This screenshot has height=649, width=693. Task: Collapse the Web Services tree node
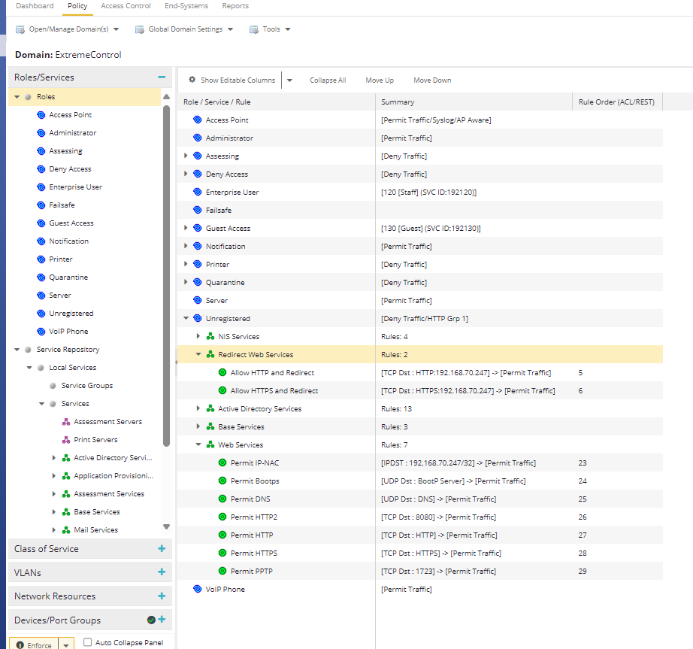(x=199, y=445)
